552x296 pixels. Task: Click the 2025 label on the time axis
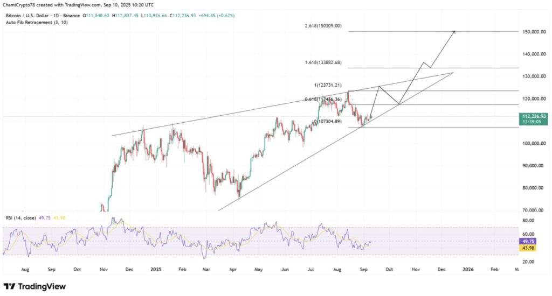click(156, 268)
